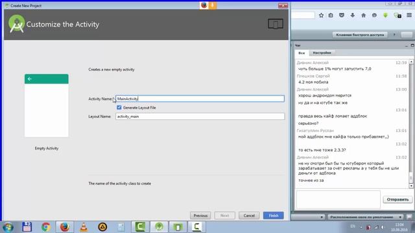
Task: Open the 'Расположение окон по умолчанию' dropdown
Action: coord(365,217)
